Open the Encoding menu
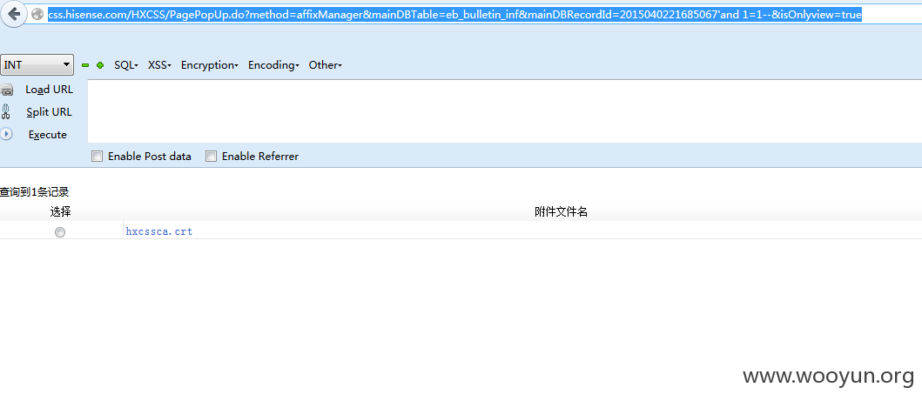Viewport: 922px width, 401px height. 273,65
